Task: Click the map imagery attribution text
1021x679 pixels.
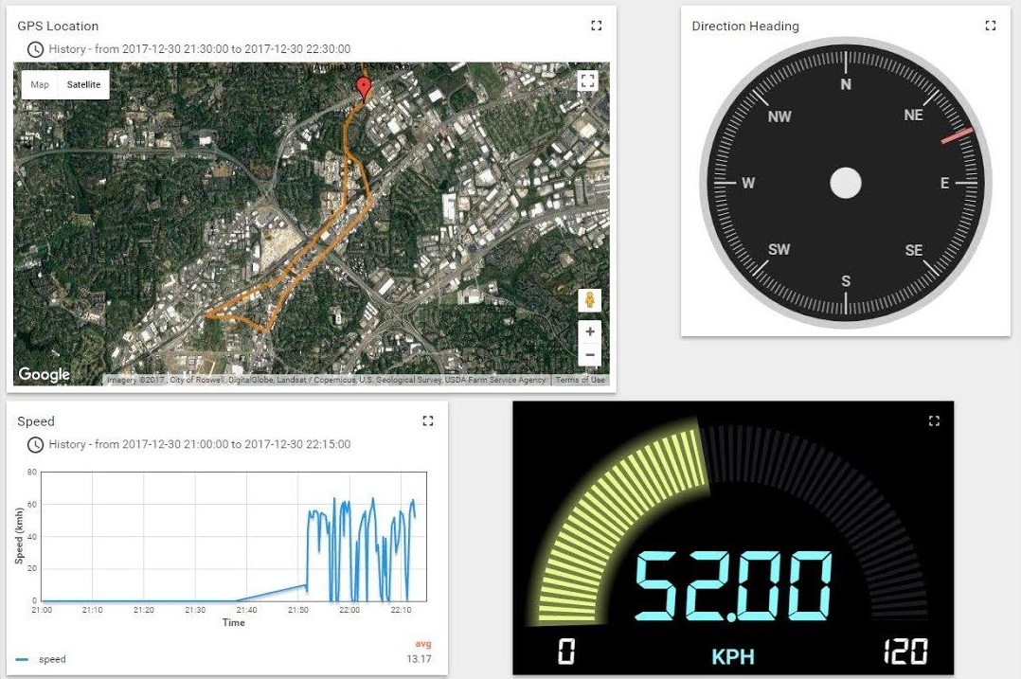Action: click(326, 380)
